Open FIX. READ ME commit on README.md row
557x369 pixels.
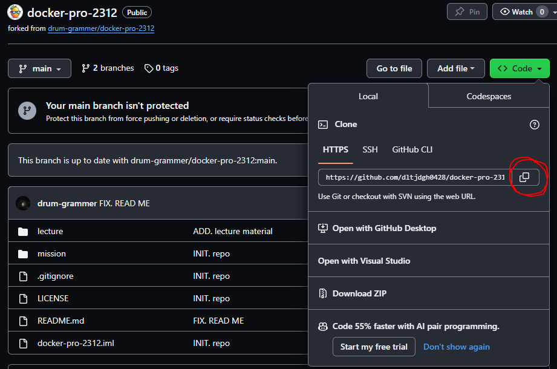tap(218, 321)
